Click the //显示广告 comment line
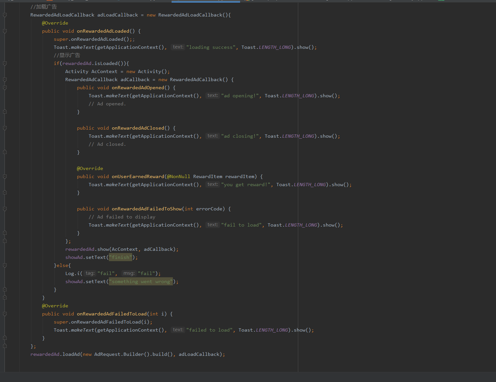This screenshot has height=382, width=496. (x=67, y=55)
